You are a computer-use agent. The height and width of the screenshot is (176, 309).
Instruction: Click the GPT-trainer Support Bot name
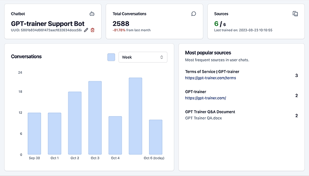click(x=48, y=24)
